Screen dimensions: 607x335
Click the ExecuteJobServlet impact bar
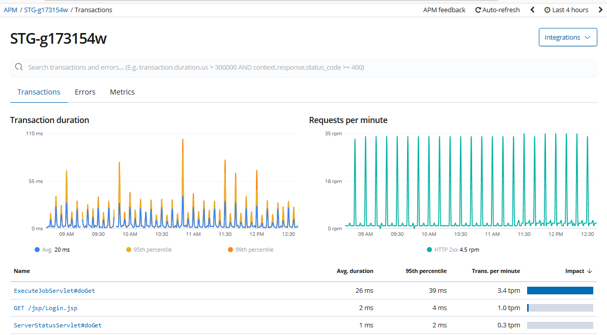560,290
